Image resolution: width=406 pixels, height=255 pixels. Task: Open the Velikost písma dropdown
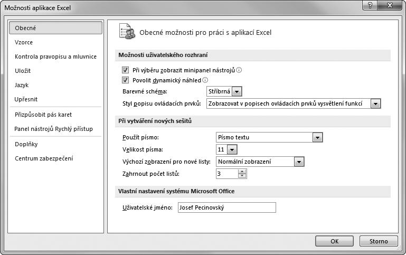click(x=232, y=149)
